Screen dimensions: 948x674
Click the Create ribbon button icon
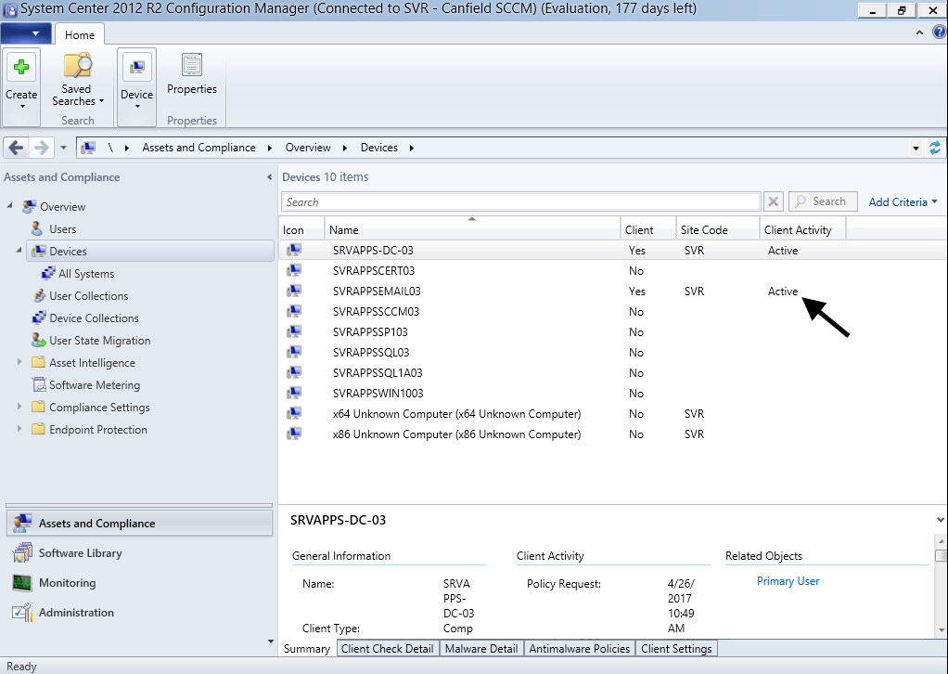pyautogui.click(x=21, y=67)
